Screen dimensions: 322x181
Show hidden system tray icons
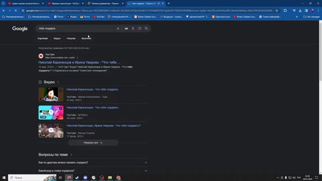click(278, 177)
